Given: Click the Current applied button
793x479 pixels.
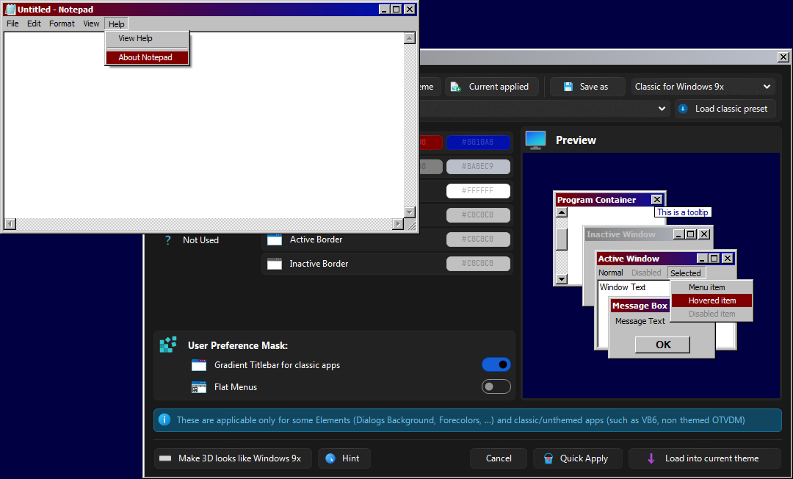Looking at the screenshot, I should point(491,87).
